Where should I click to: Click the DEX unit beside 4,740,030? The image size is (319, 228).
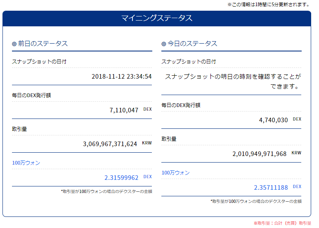point(297,119)
